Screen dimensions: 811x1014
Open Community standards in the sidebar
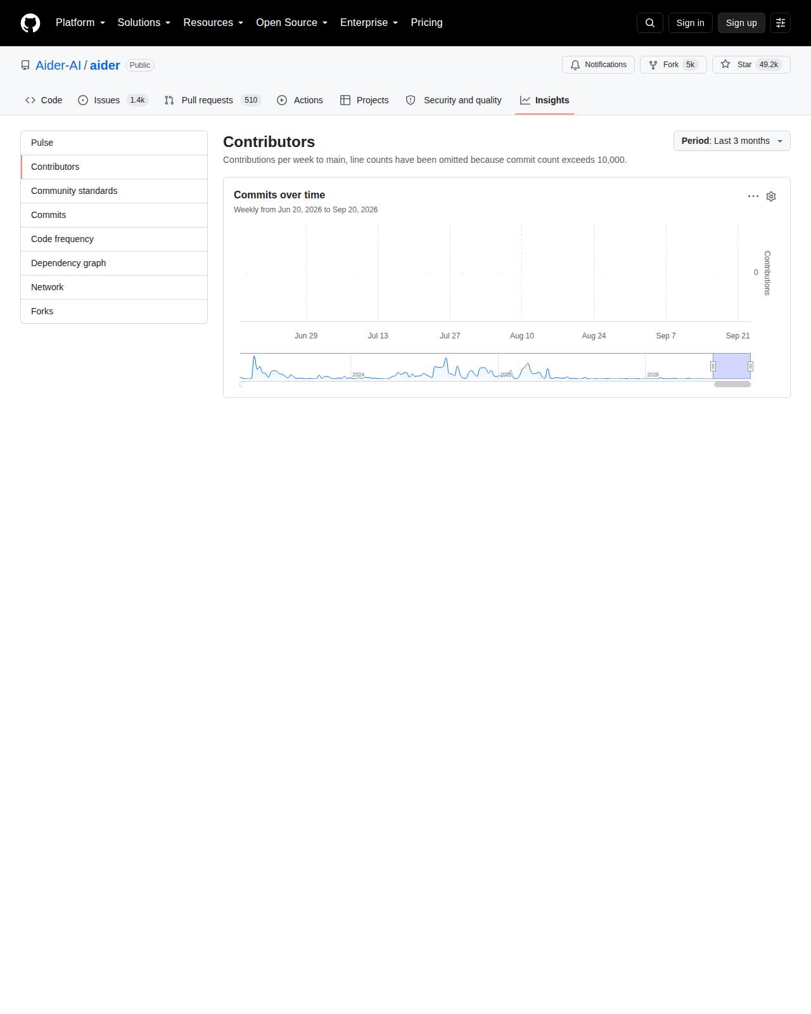pyautogui.click(x=114, y=191)
